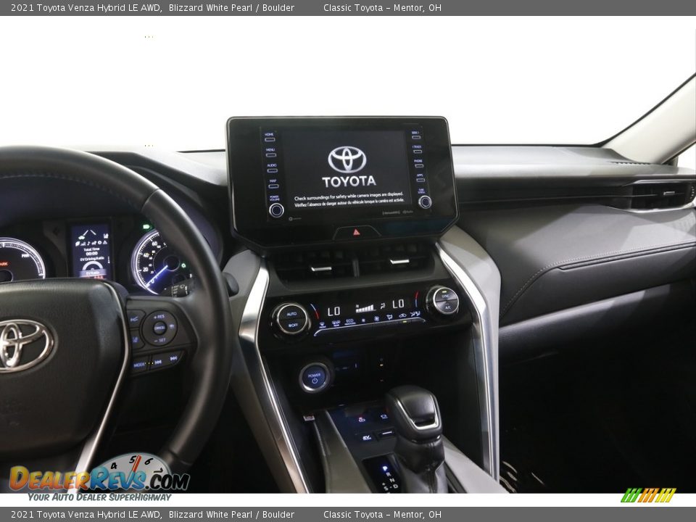Viewport: 696px width, 522px height.
Task: Tap the MAP button on the infotainment screen
Action: [x=273, y=183]
